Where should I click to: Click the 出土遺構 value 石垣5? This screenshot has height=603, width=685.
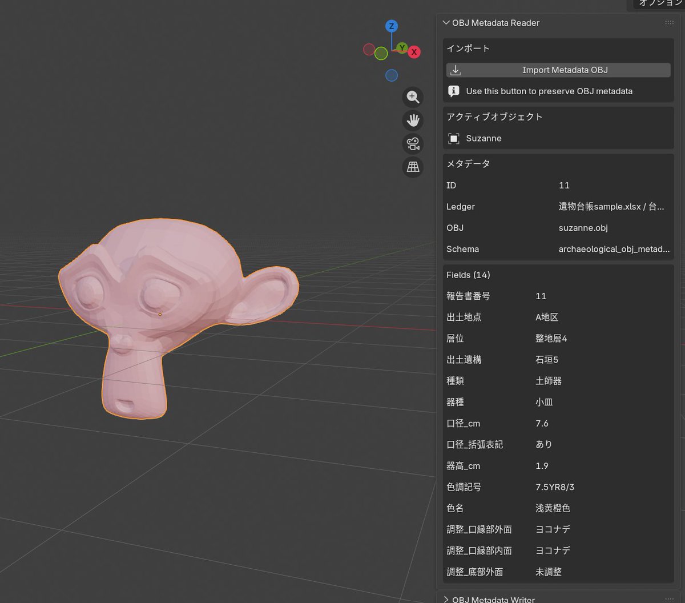547,360
